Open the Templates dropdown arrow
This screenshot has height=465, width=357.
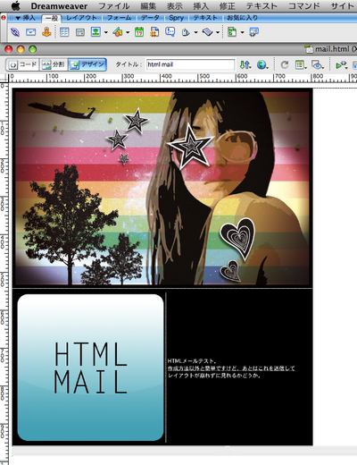coord(242,32)
